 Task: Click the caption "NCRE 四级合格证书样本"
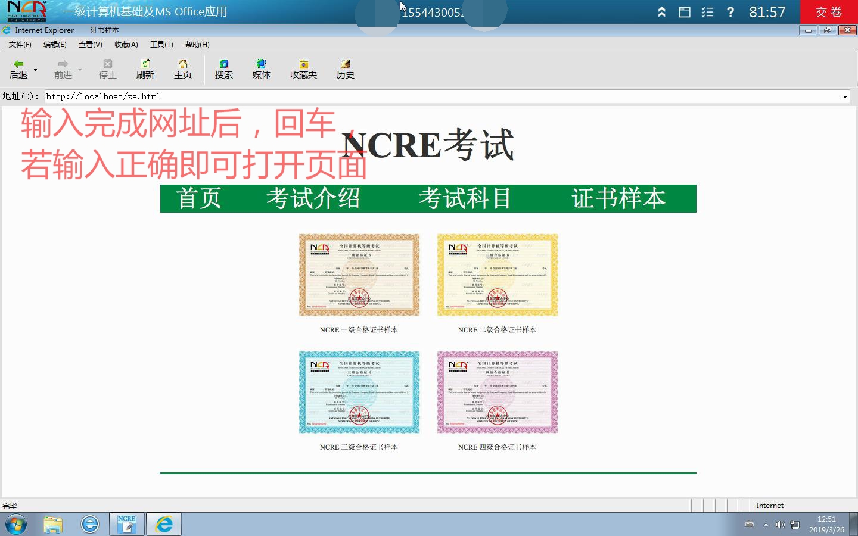(497, 447)
